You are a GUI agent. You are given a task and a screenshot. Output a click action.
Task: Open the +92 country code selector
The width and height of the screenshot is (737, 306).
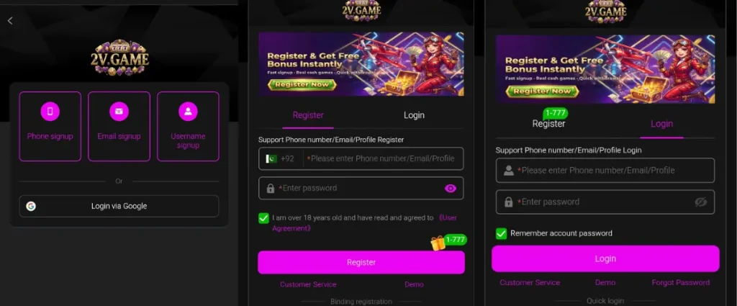tap(281, 159)
